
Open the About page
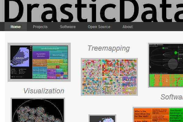pos(127,27)
